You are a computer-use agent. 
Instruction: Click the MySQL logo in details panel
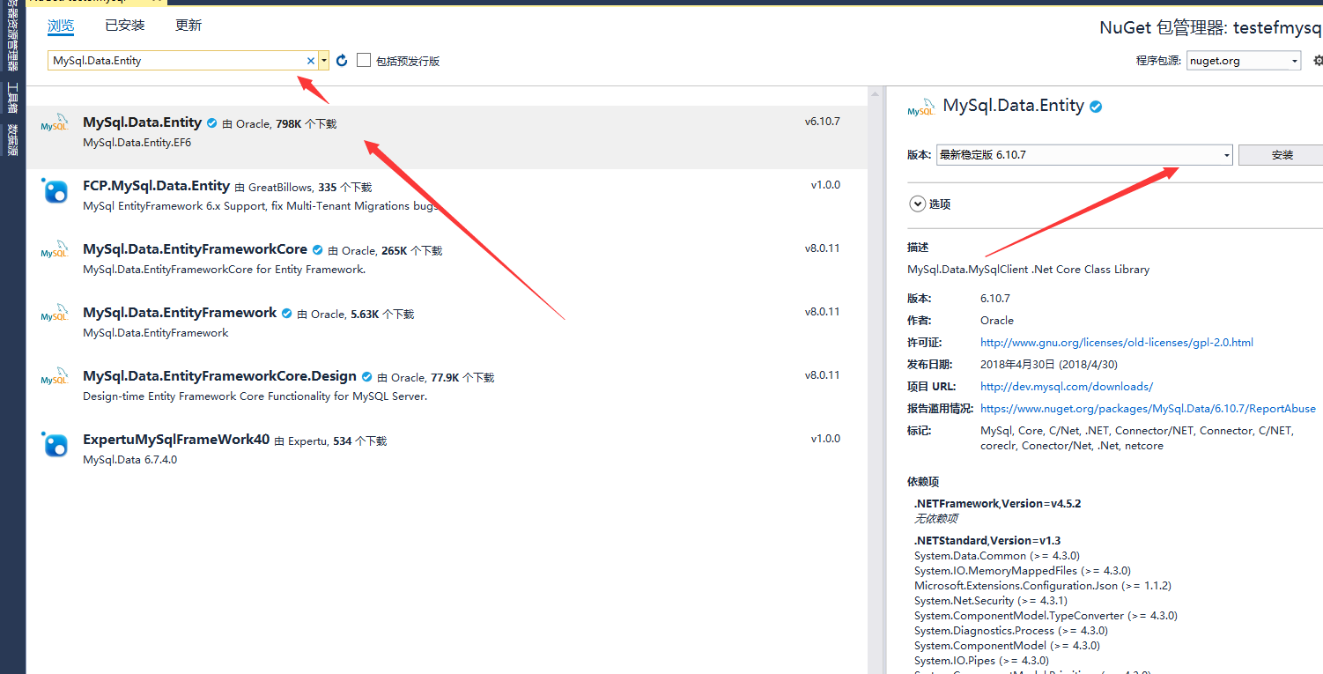pos(921,107)
